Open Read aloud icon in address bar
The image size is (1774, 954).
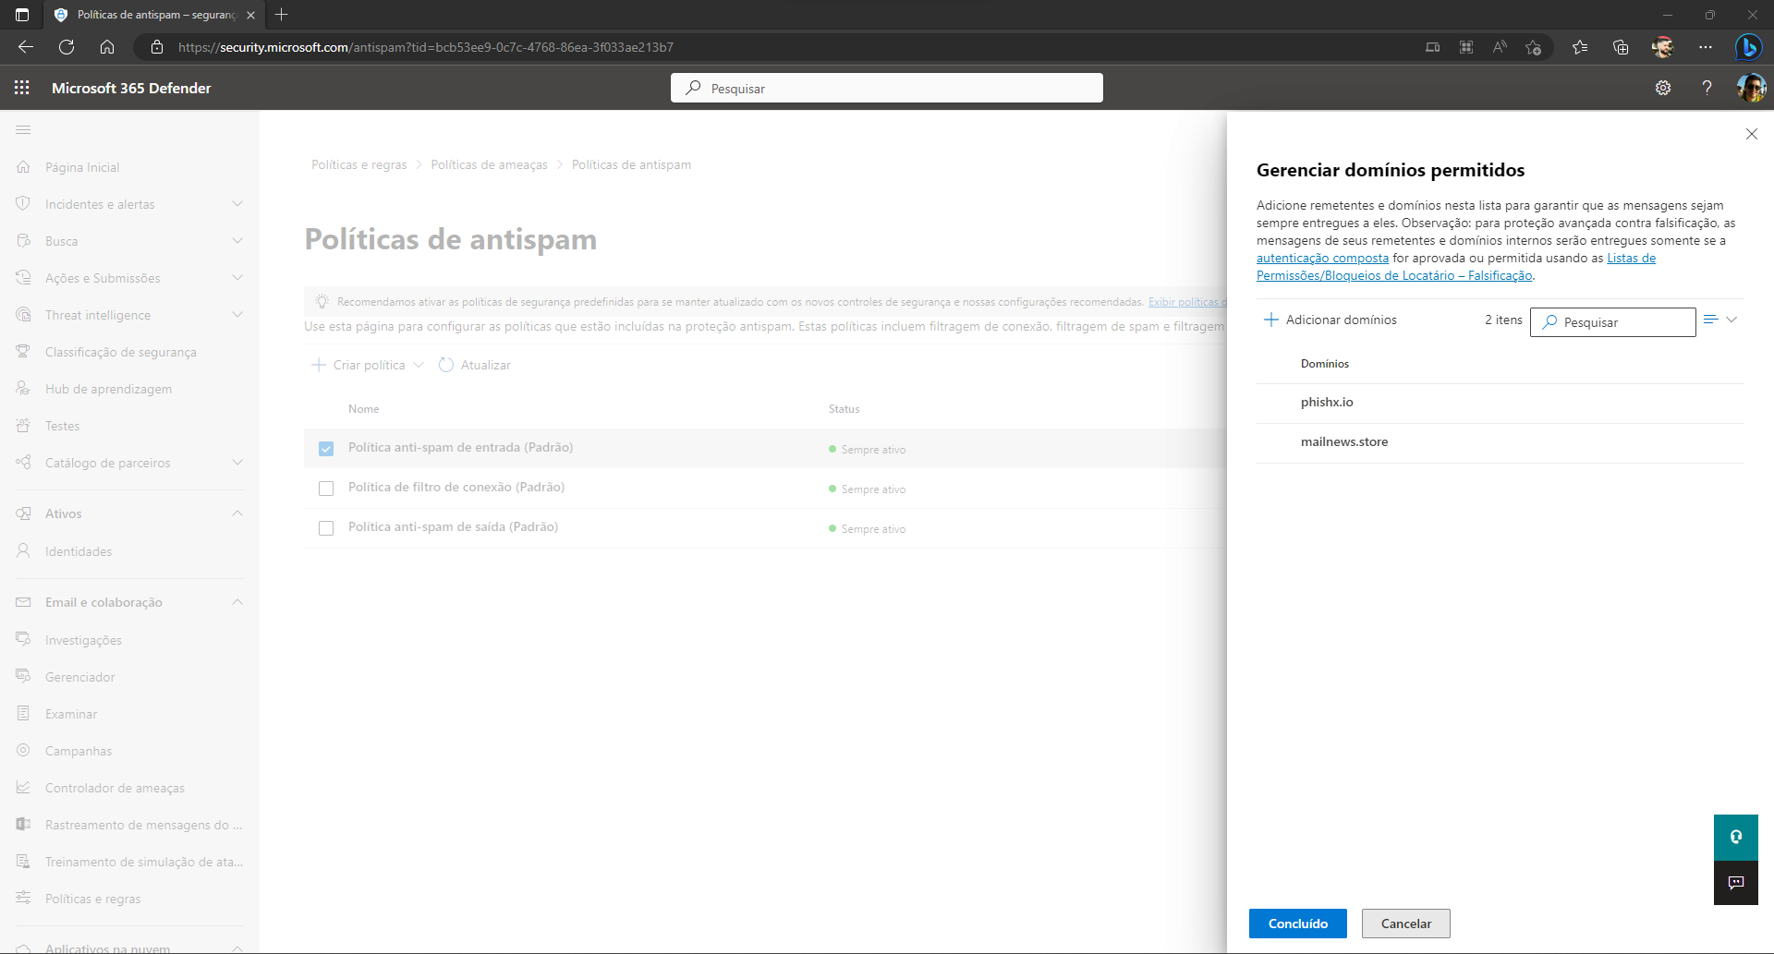click(1500, 47)
